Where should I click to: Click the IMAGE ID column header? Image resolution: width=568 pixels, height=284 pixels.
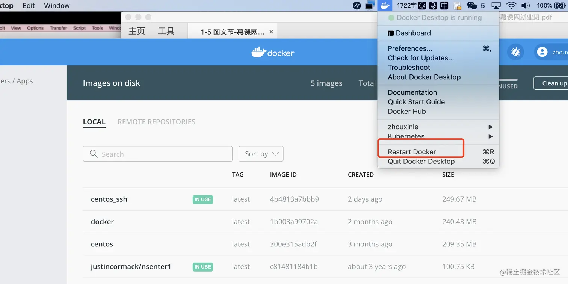283,175
